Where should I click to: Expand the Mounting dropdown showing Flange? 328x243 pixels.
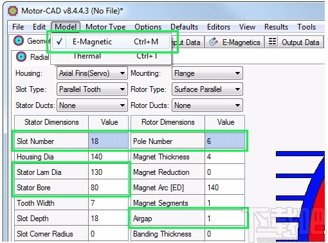207,73
